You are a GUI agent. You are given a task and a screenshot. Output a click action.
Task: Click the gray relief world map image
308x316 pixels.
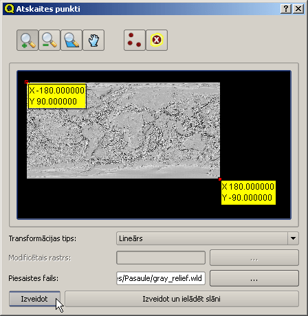coord(123,131)
